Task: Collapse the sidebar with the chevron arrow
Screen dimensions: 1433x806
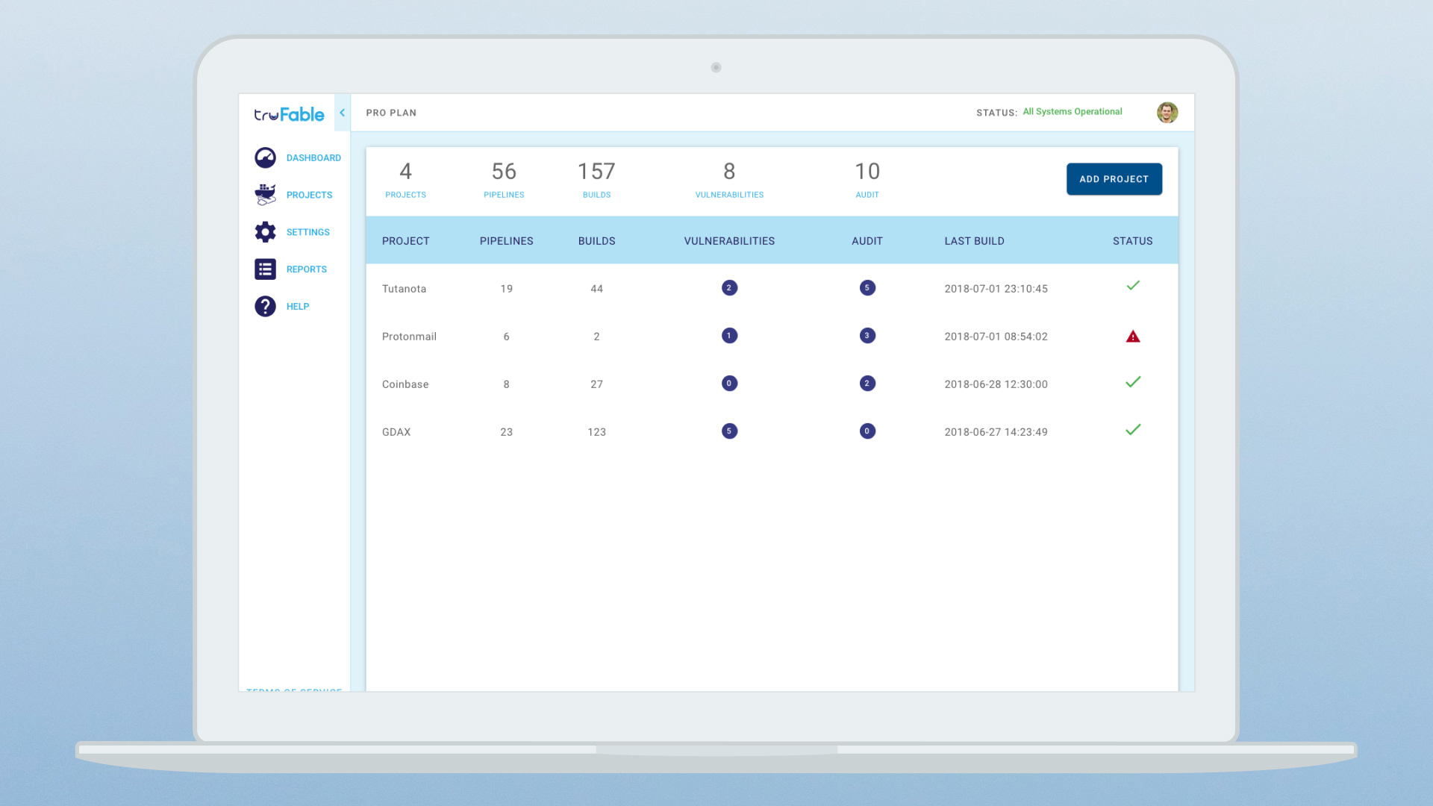Action: point(342,113)
